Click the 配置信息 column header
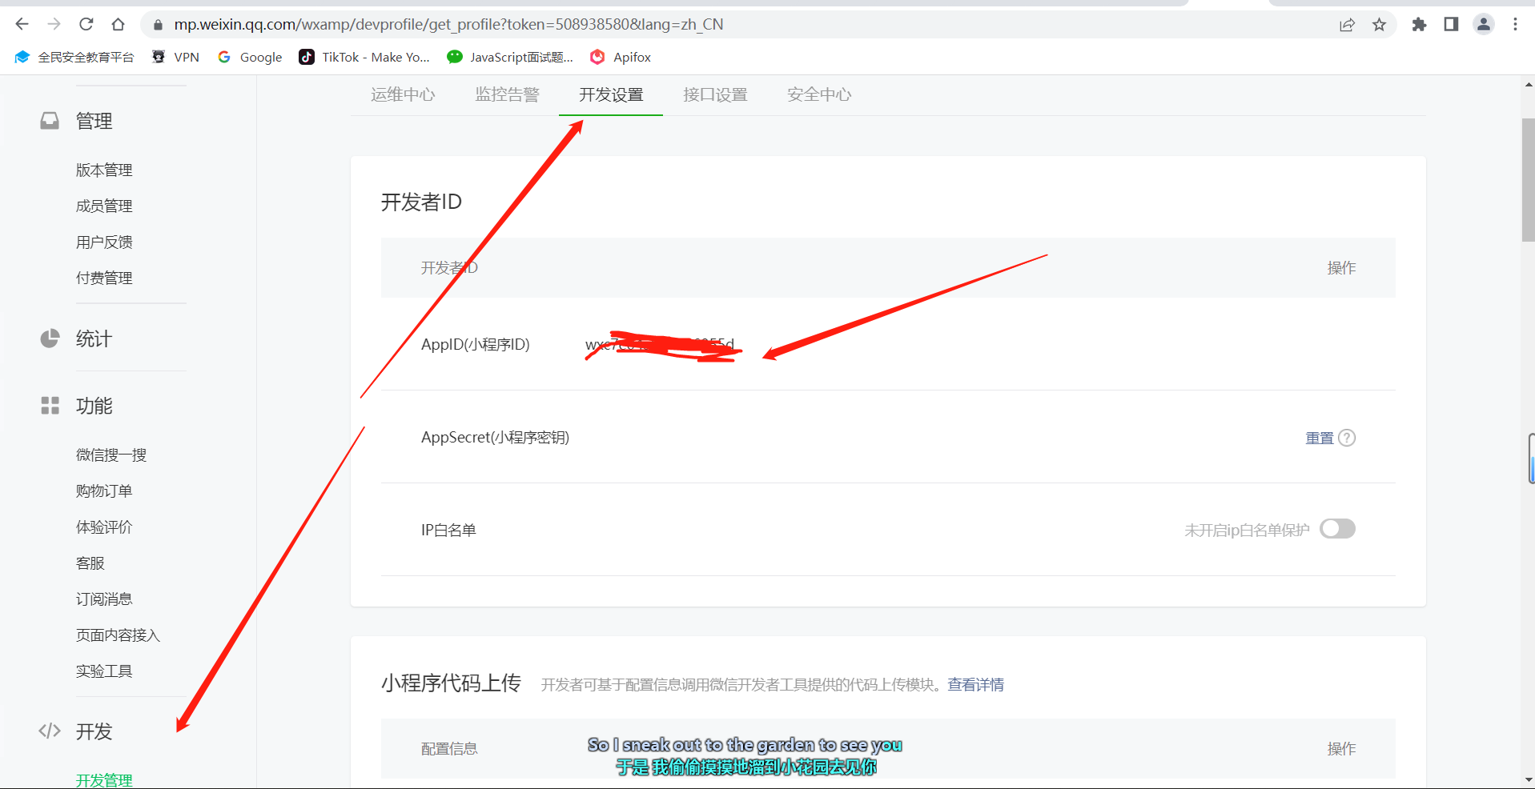The height and width of the screenshot is (789, 1535). (449, 748)
